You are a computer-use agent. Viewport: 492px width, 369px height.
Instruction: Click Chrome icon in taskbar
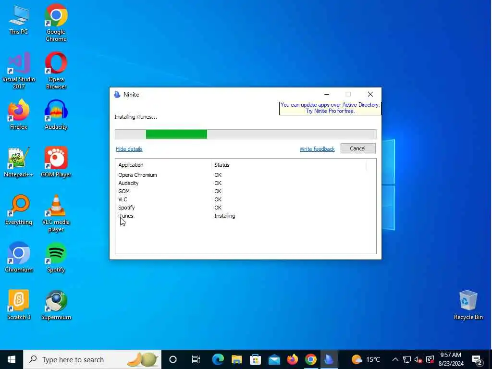311,359
